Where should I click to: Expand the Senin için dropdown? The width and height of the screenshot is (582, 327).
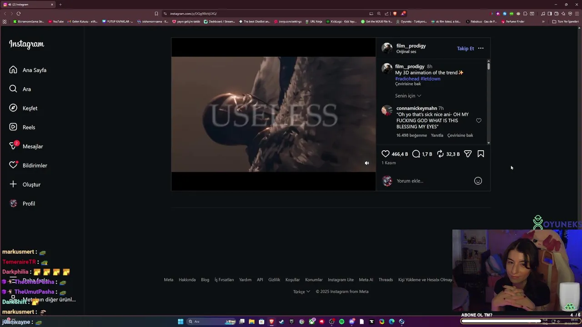click(x=408, y=96)
